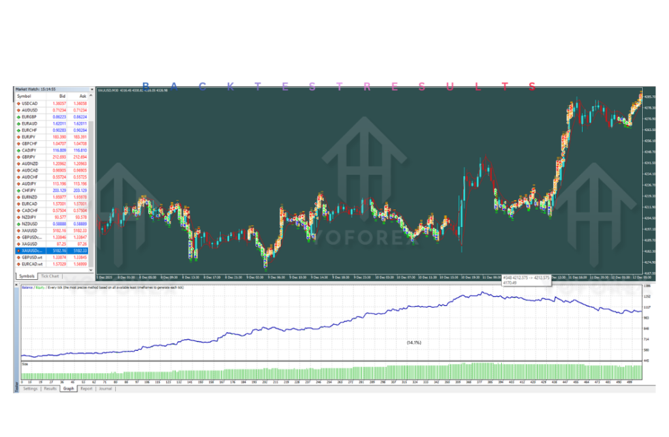Viewport: 669px width, 437px height.
Task: Open the Report tab
Action: click(x=87, y=389)
